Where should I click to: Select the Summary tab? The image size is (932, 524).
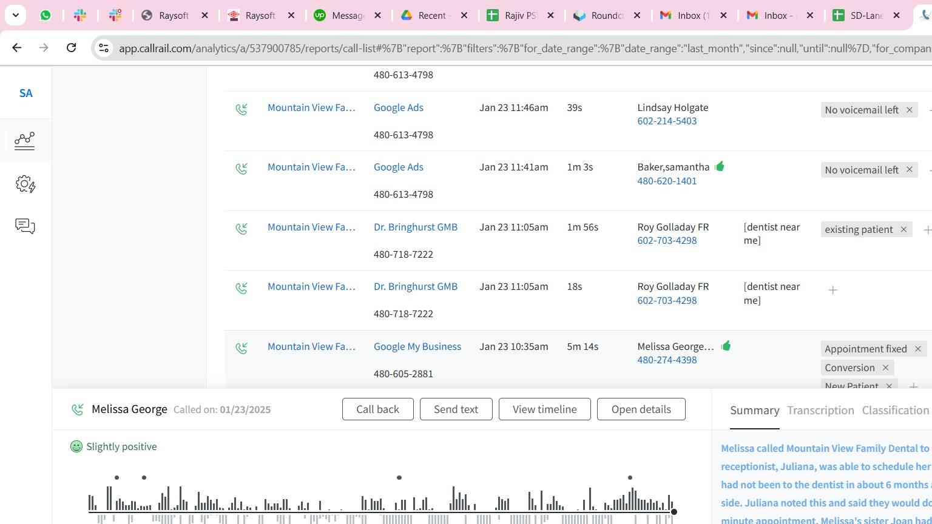point(755,411)
